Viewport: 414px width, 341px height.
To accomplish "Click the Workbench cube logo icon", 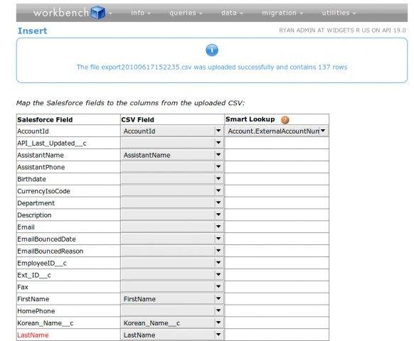I will pos(98,12).
